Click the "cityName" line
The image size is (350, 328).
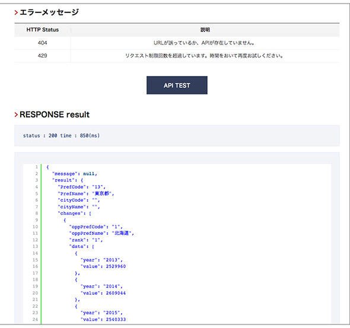pos(79,207)
